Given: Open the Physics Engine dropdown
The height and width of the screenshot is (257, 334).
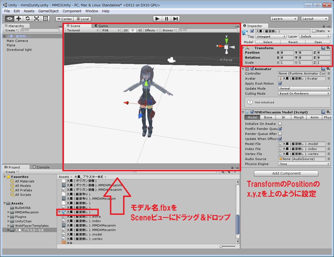Looking at the screenshot, I should pyautogui.click(x=304, y=164).
